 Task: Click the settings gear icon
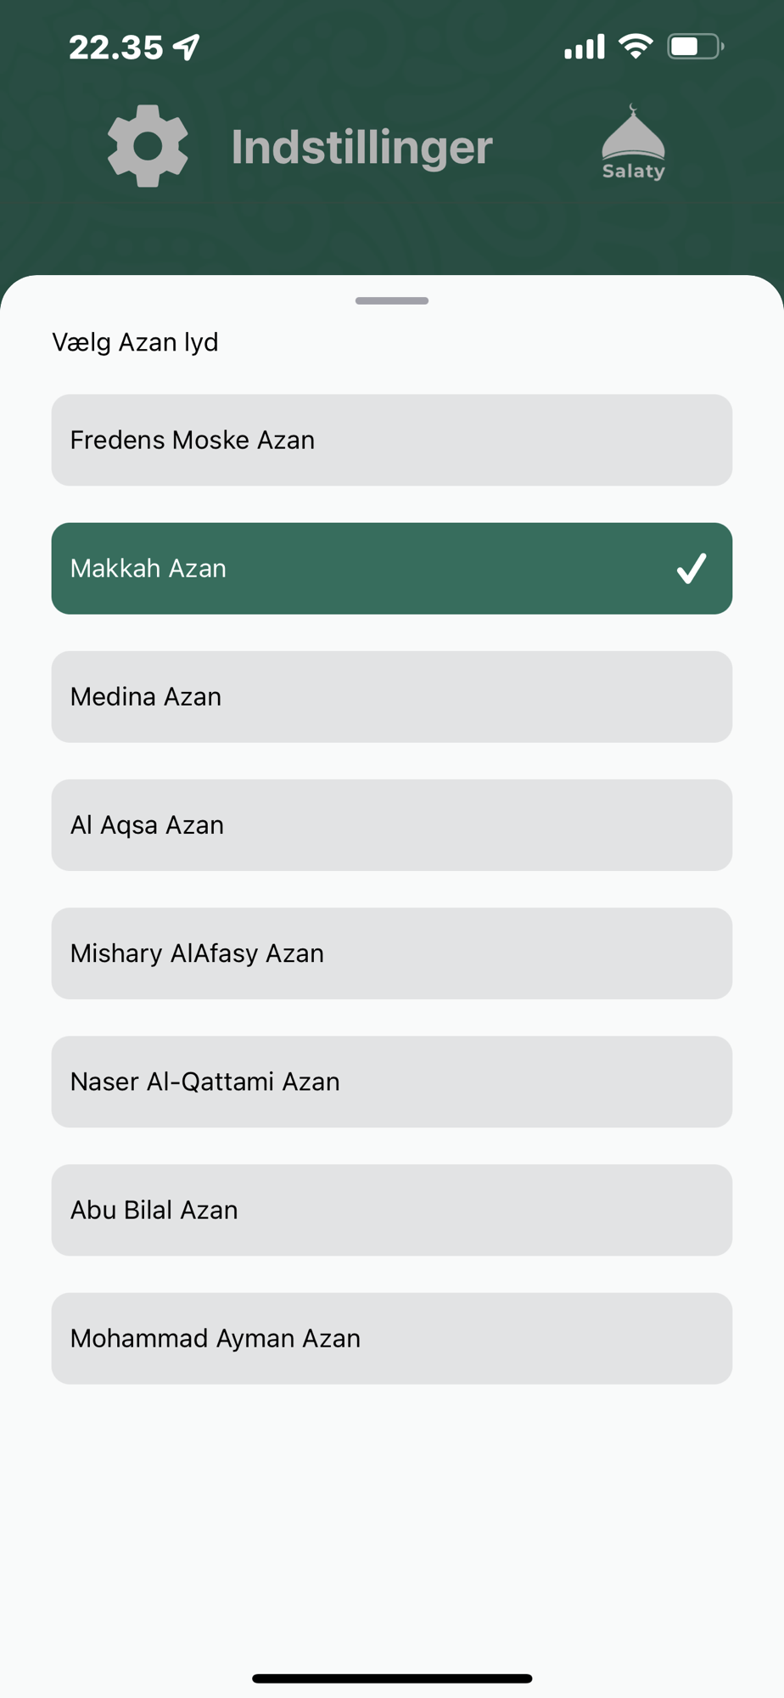click(148, 146)
